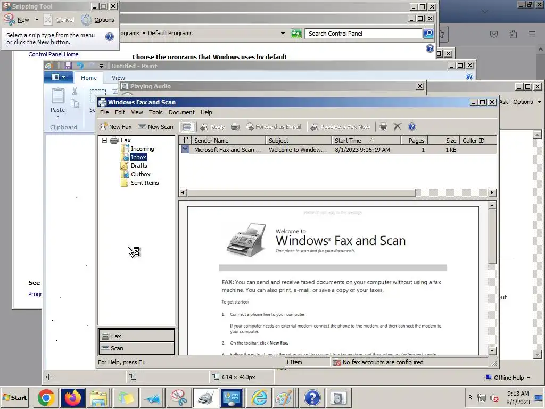Select the Incoming folder
This screenshot has height=409, width=545.
142,149
